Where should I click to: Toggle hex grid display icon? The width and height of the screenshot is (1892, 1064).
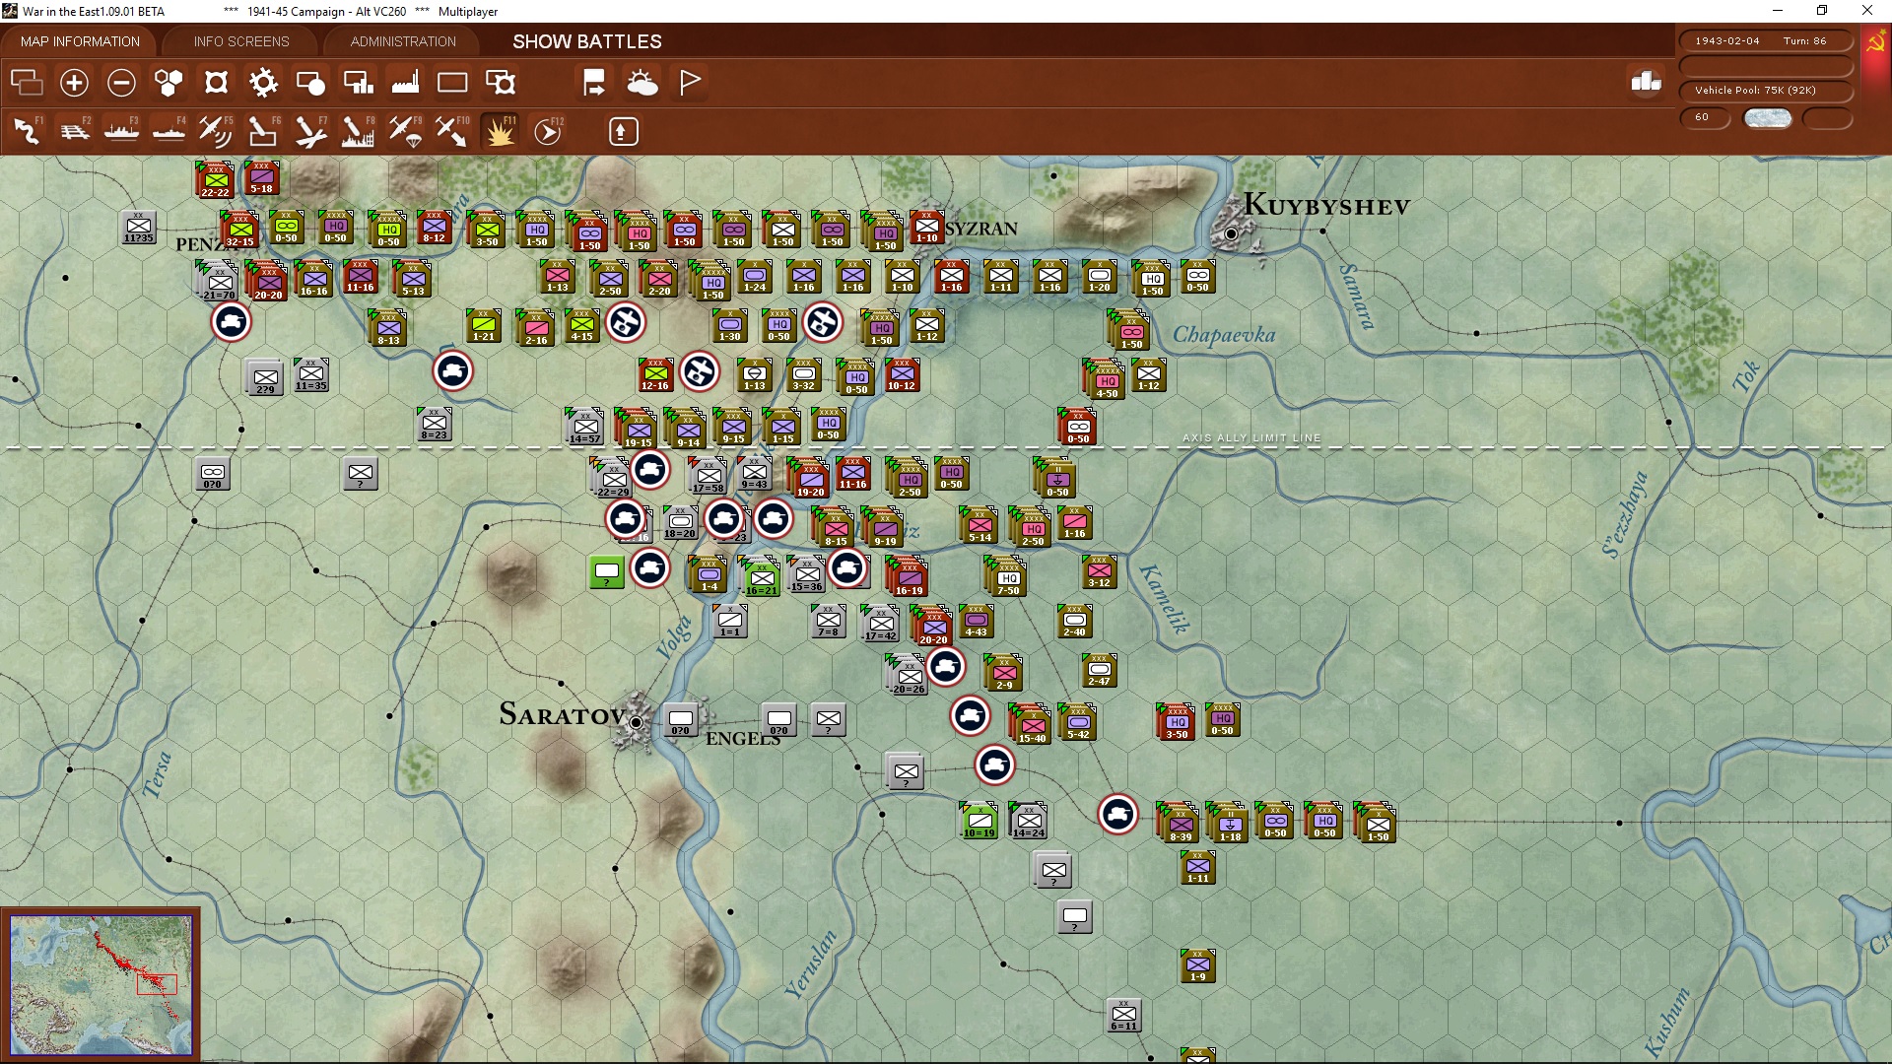[169, 83]
